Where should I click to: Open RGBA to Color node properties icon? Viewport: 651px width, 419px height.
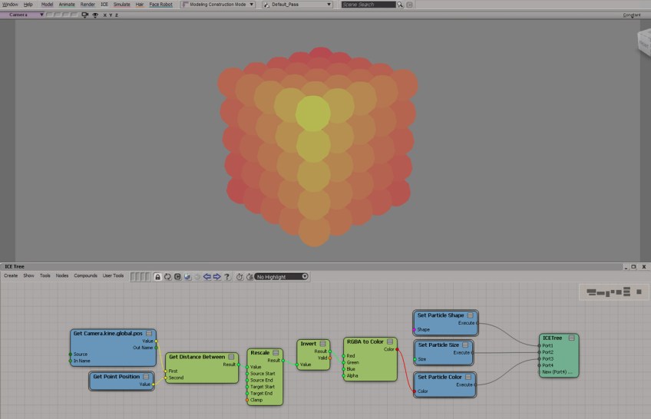click(x=390, y=342)
